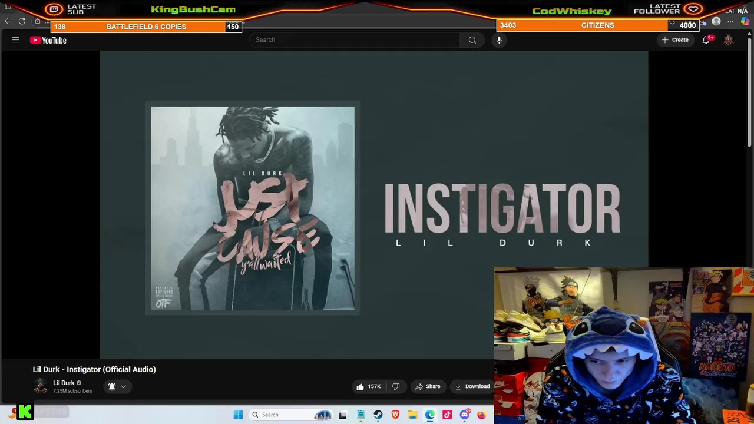Open the Lil Durk channel name link
The height and width of the screenshot is (424, 754).
click(x=64, y=383)
